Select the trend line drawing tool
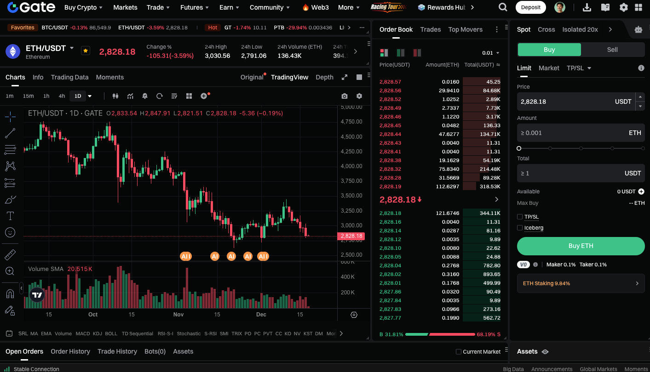650x372 pixels. point(10,133)
